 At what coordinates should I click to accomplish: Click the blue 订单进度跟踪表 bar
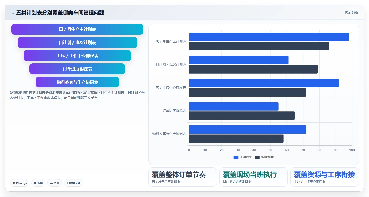click(x=234, y=106)
